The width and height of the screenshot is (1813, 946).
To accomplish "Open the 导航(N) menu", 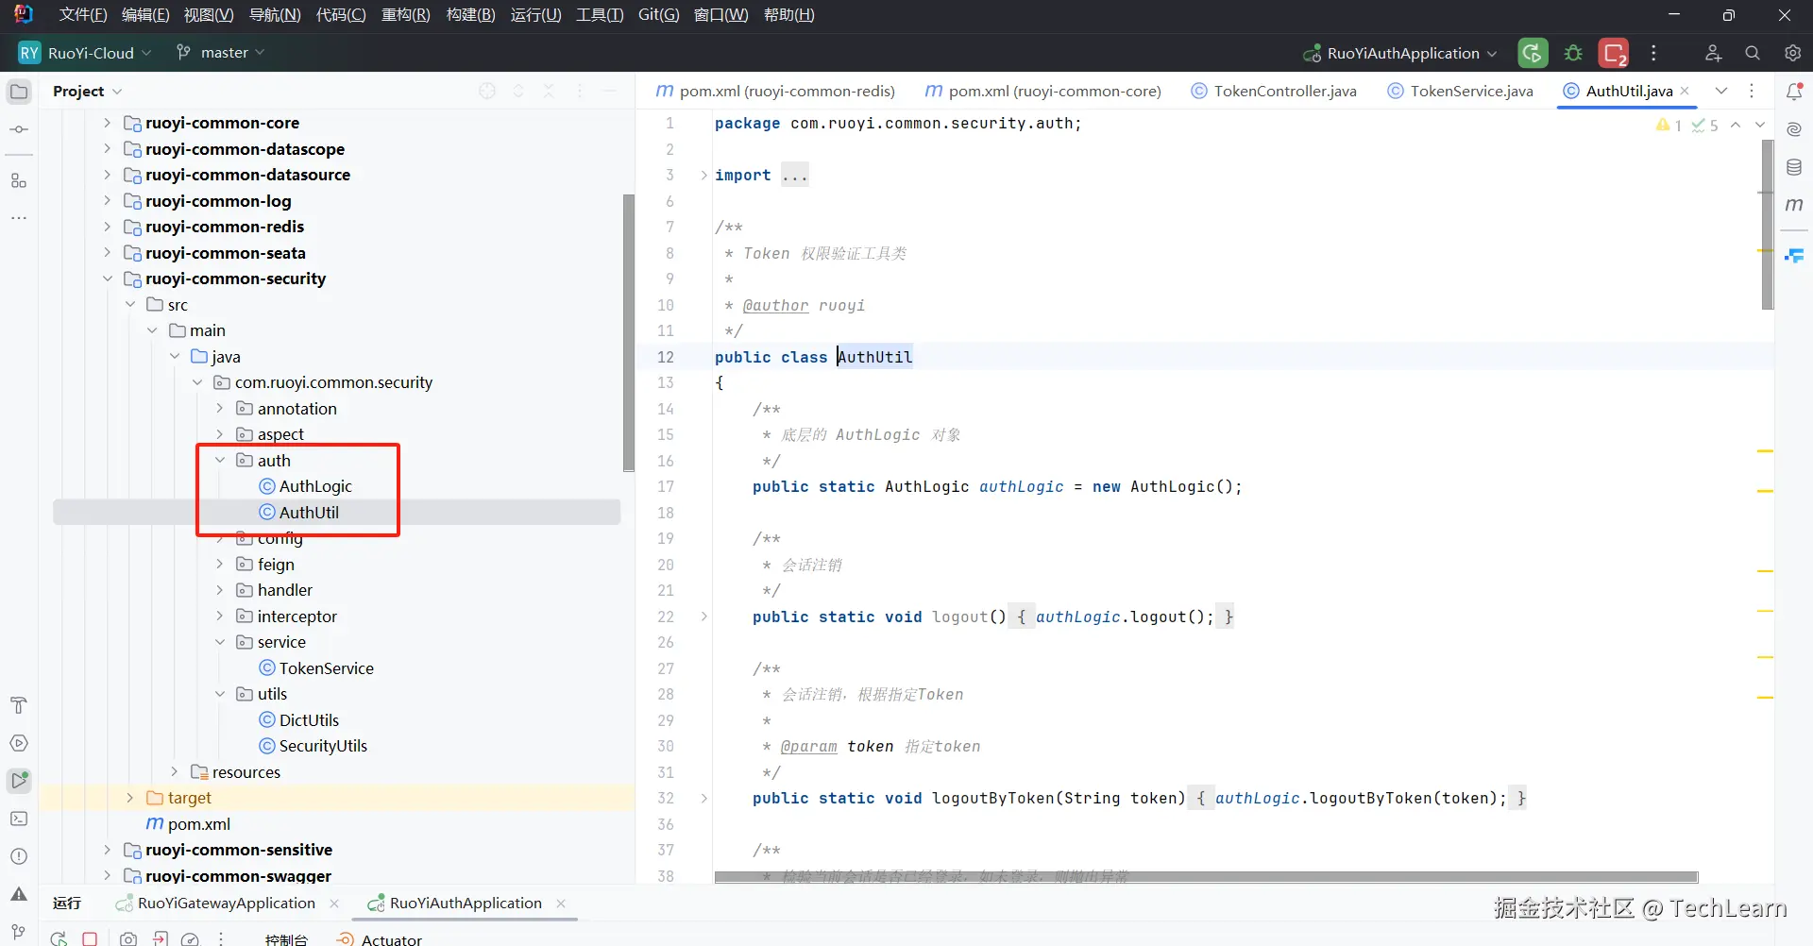I will (x=275, y=15).
